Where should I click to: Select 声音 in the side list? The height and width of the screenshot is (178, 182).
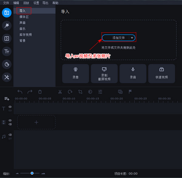[35, 23]
